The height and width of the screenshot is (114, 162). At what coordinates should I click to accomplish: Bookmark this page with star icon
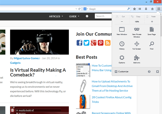tap(134, 9)
